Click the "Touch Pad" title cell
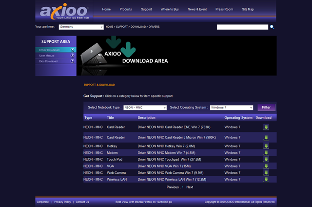This screenshot has height=207, width=312. tap(115, 159)
